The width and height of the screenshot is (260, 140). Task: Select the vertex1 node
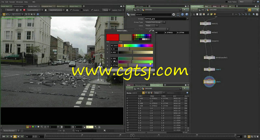(205, 32)
